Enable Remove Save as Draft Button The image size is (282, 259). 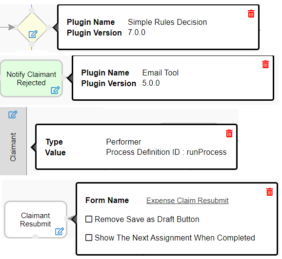[89, 219]
